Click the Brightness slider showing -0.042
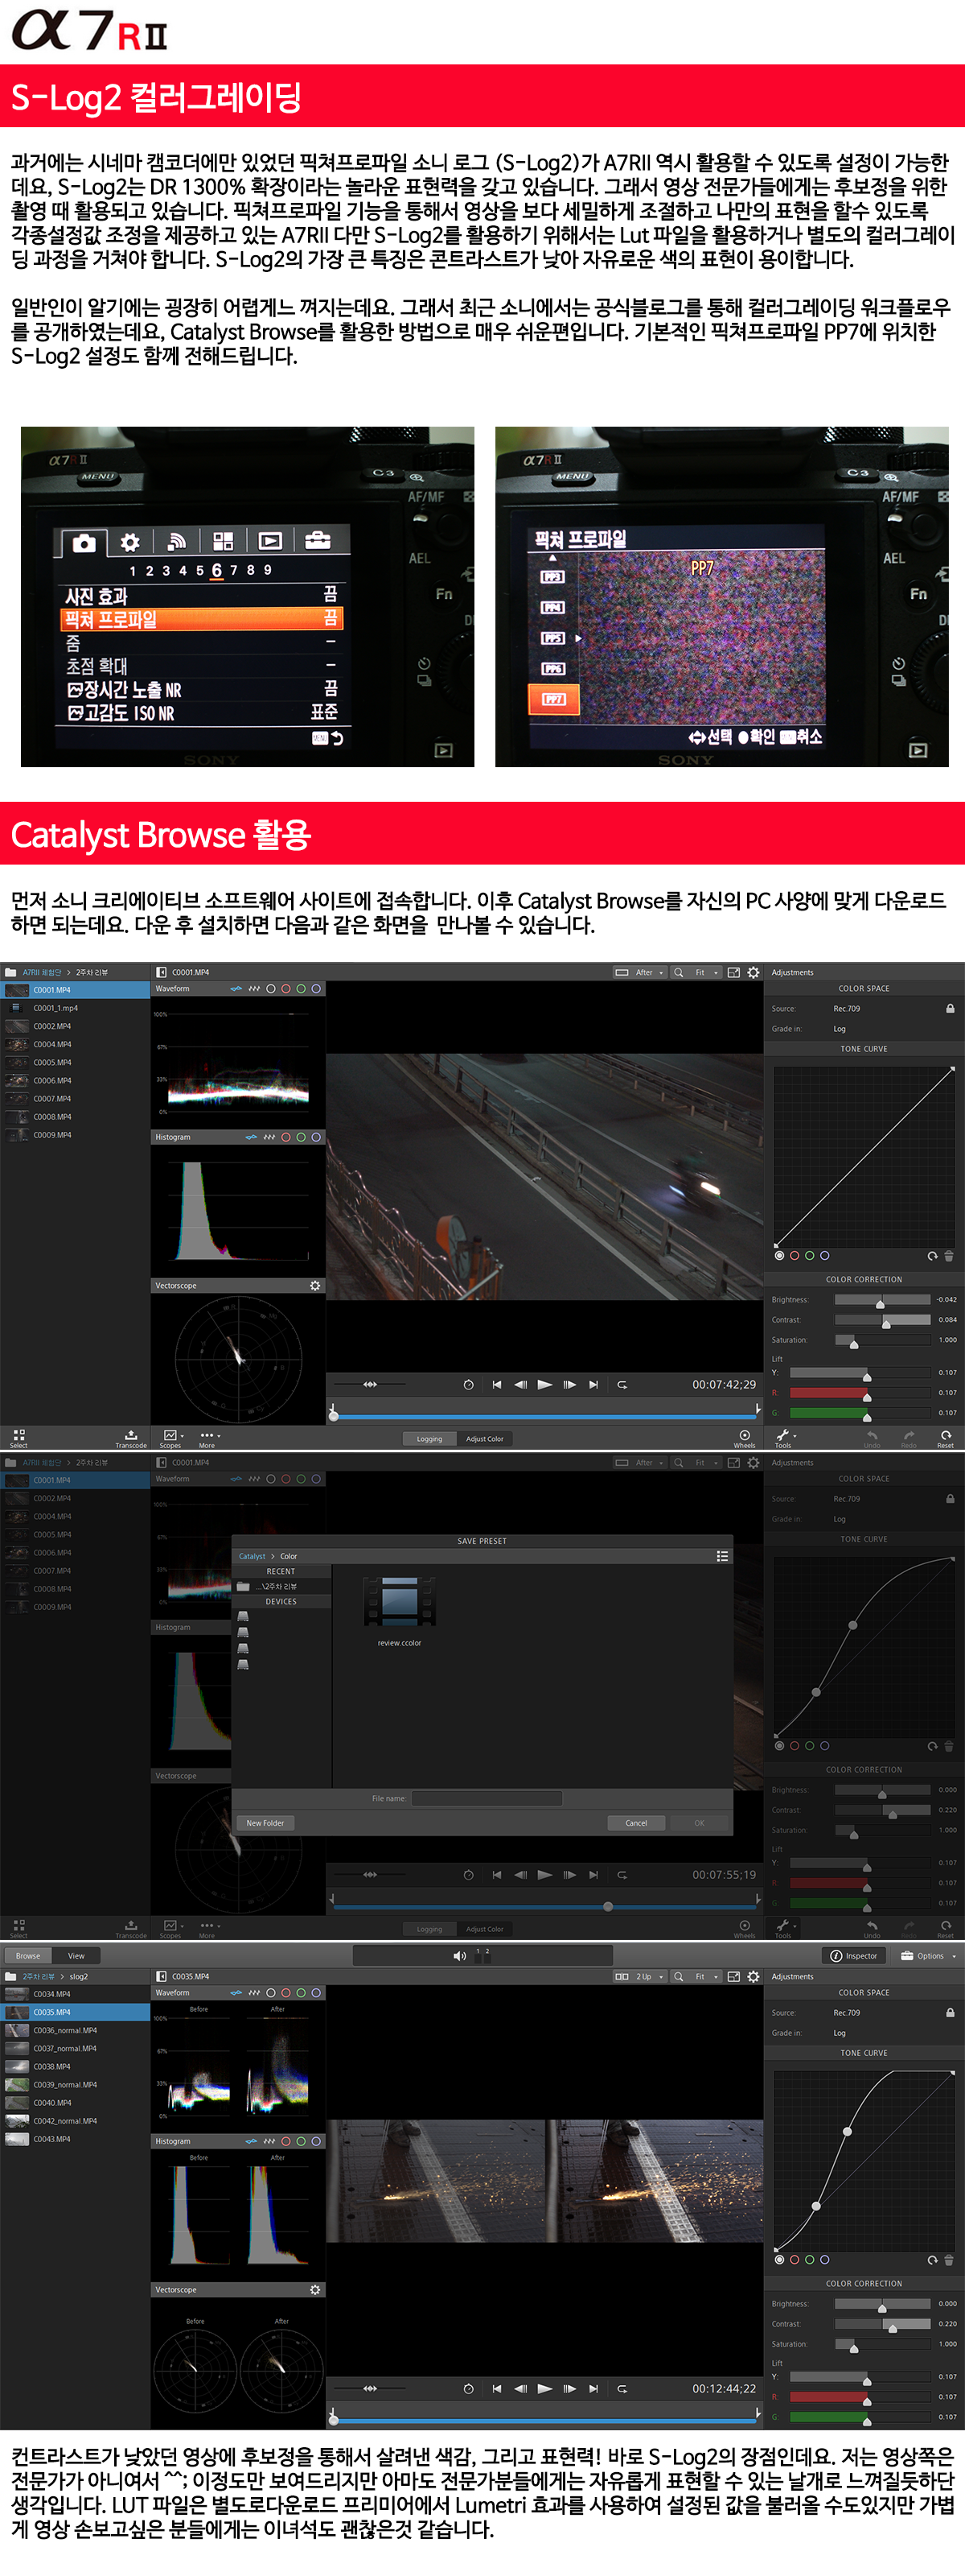The image size is (965, 2576). point(882,1300)
